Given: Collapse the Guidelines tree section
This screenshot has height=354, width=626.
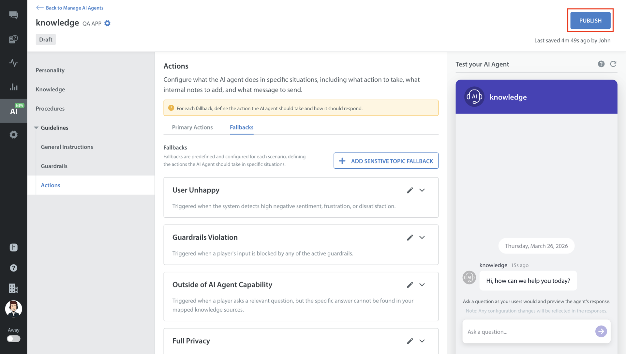Looking at the screenshot, I should click(x=36, y=128).
